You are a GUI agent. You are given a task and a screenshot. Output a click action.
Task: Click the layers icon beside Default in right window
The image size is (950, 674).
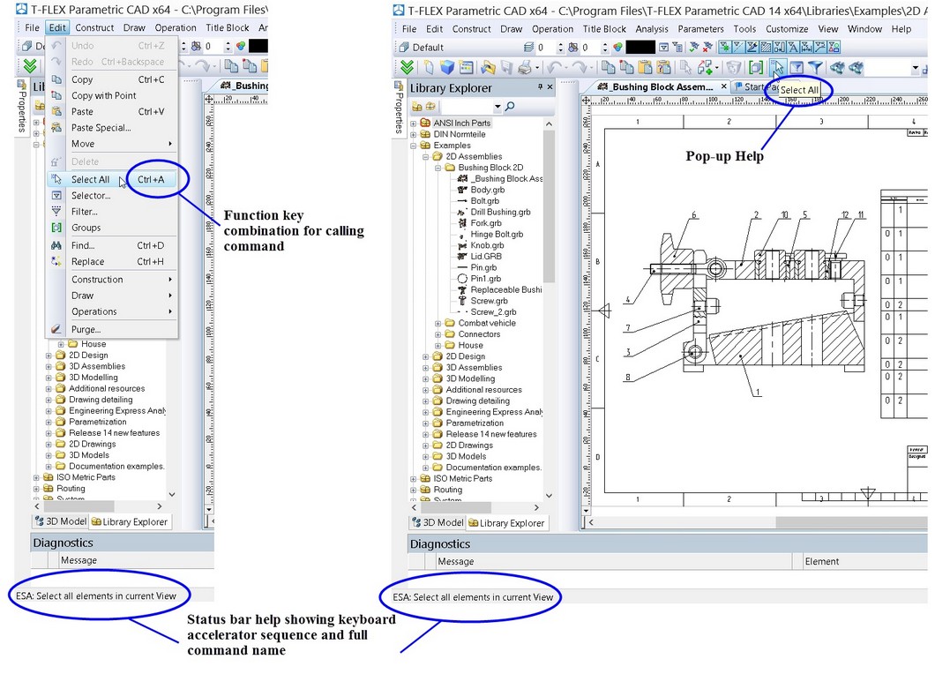(x=529, y=48)
